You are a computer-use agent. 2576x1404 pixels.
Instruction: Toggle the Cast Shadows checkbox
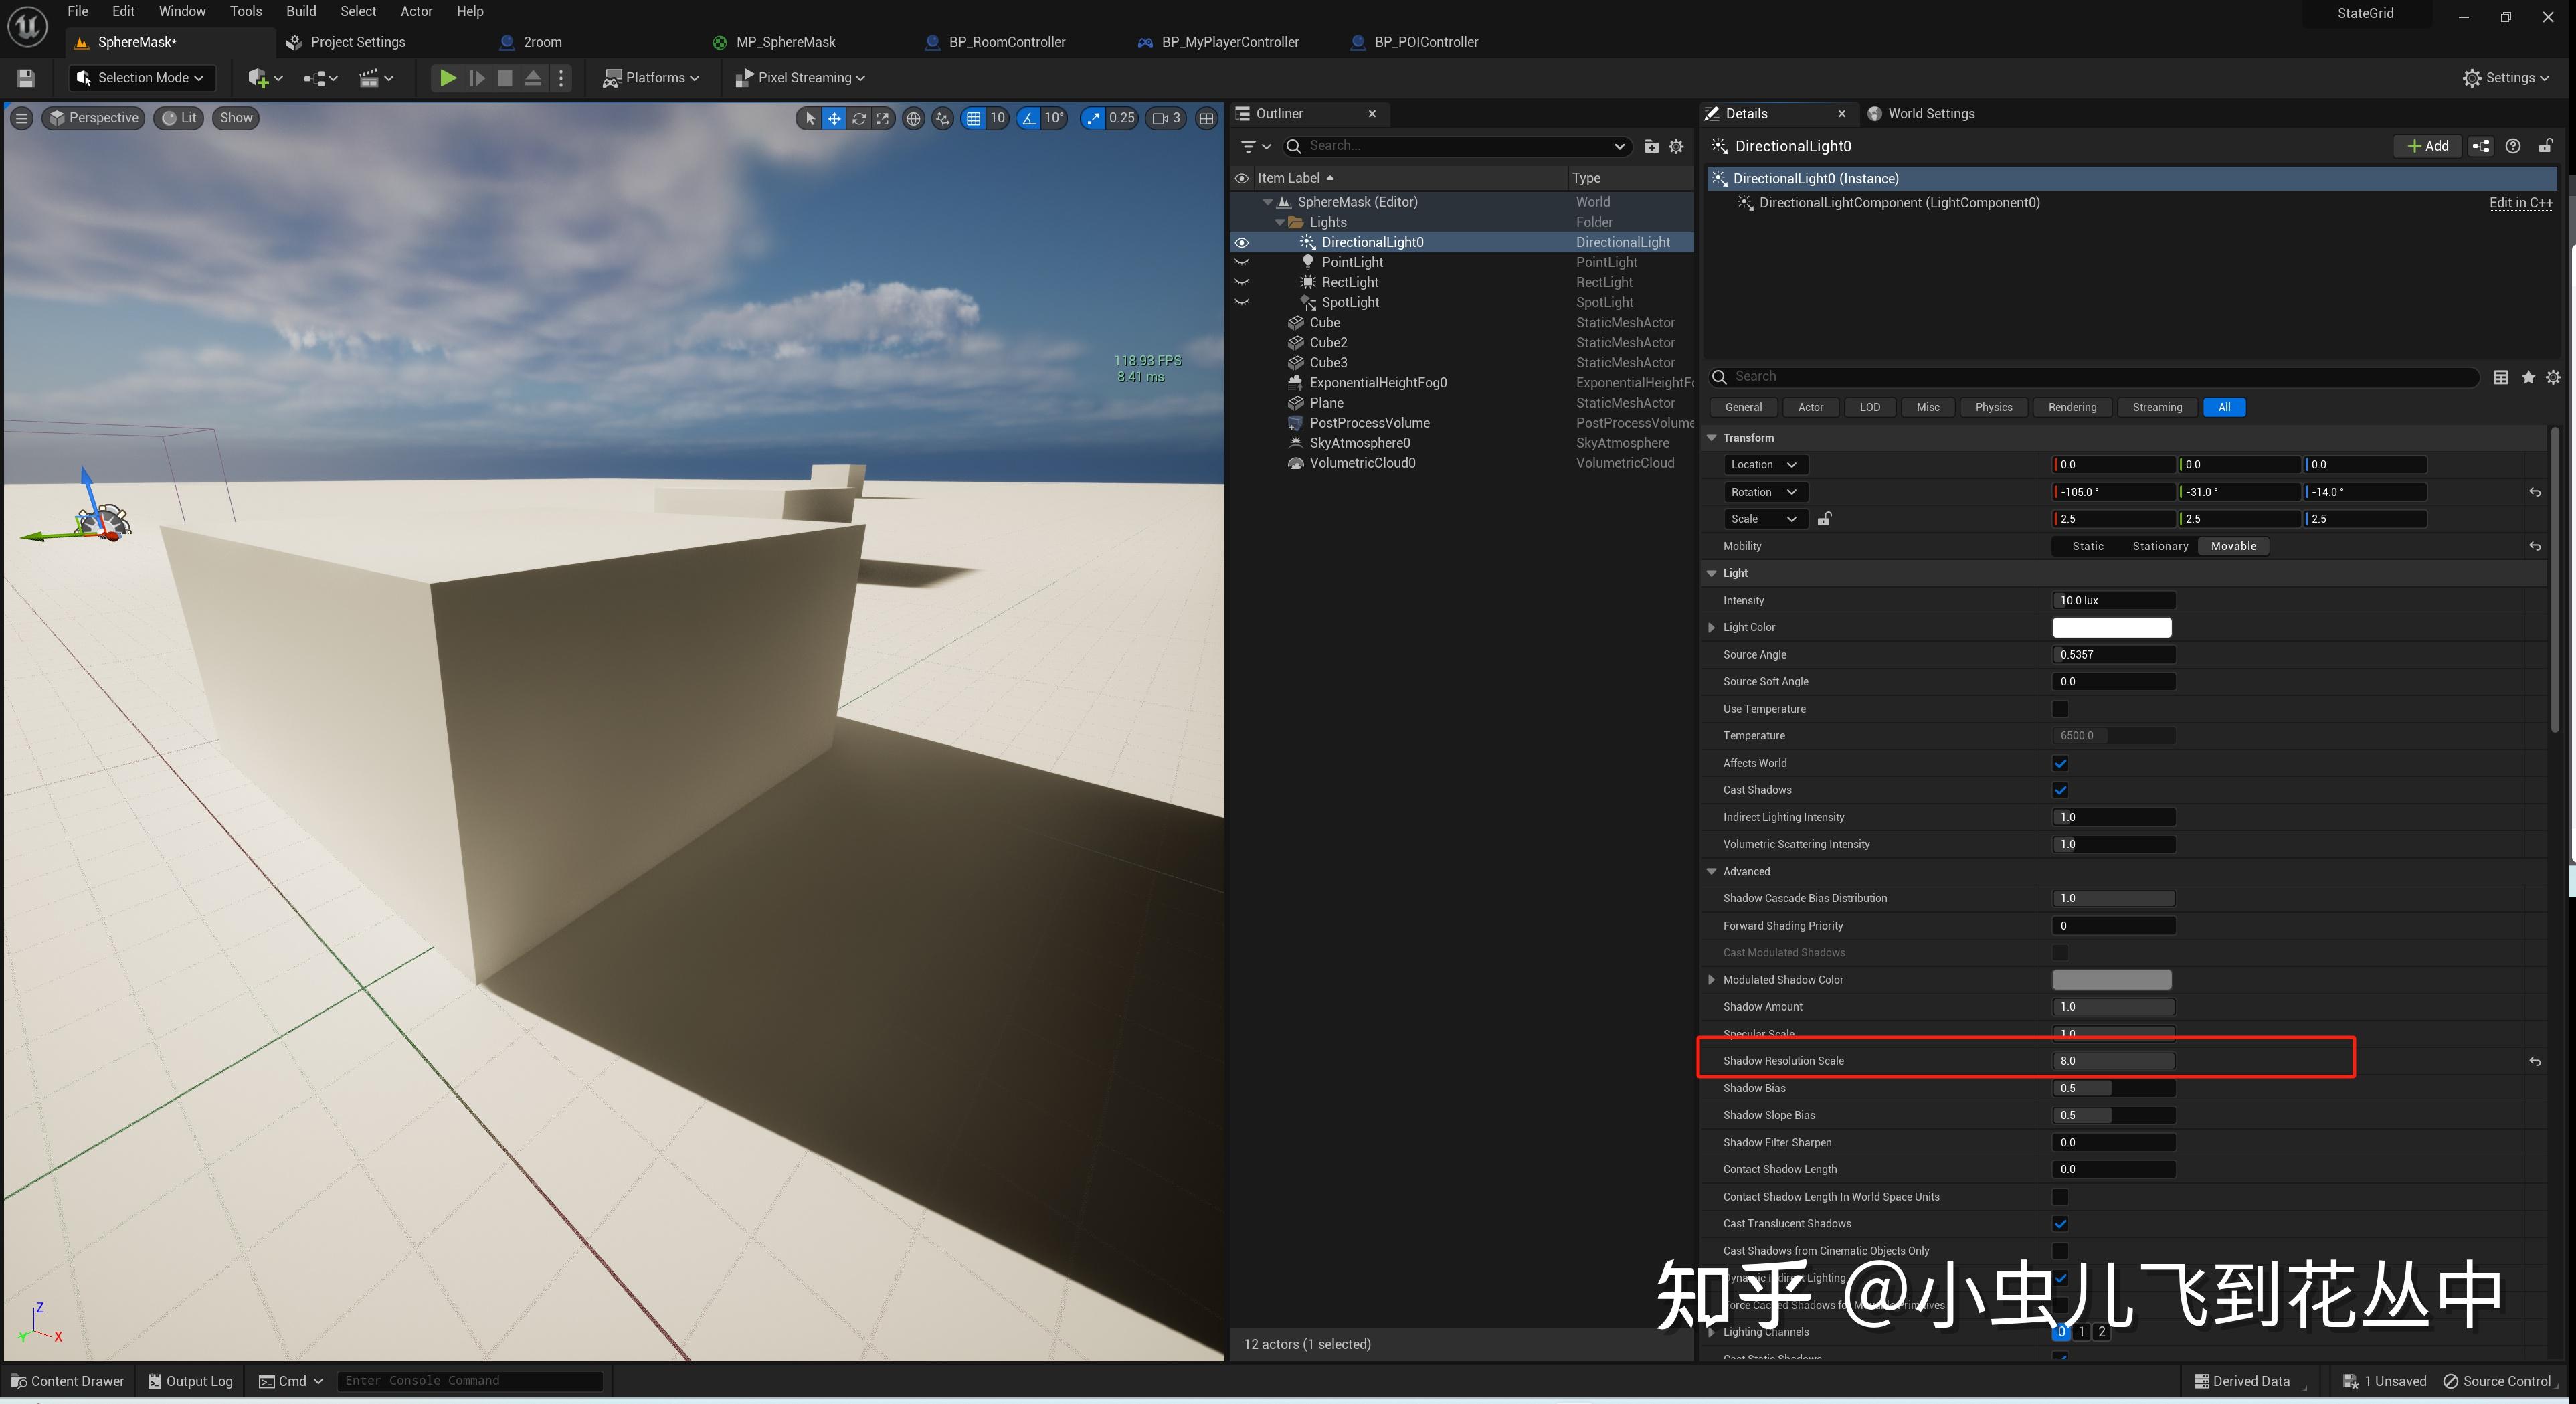(x=2060, y=790)
